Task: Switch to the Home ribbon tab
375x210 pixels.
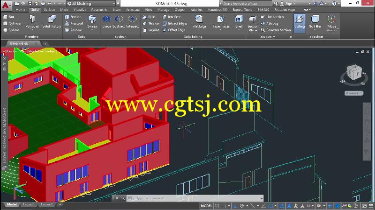Action: click(x=20, y=10)
